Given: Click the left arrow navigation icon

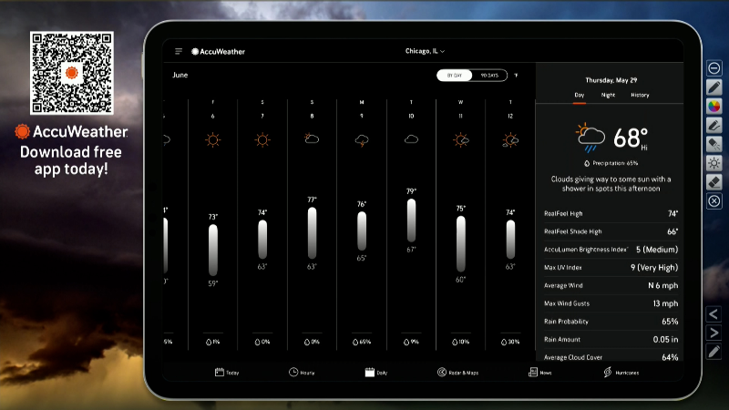Looking at the screenshot, I should (x=714, y=313).
